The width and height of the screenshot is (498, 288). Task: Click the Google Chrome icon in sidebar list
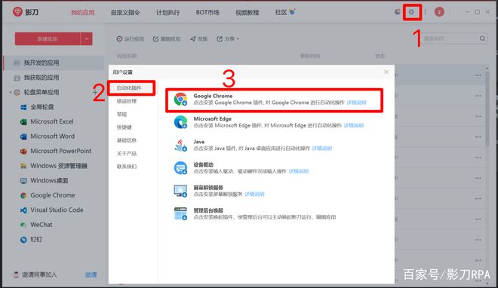click(x=23, y=195)
